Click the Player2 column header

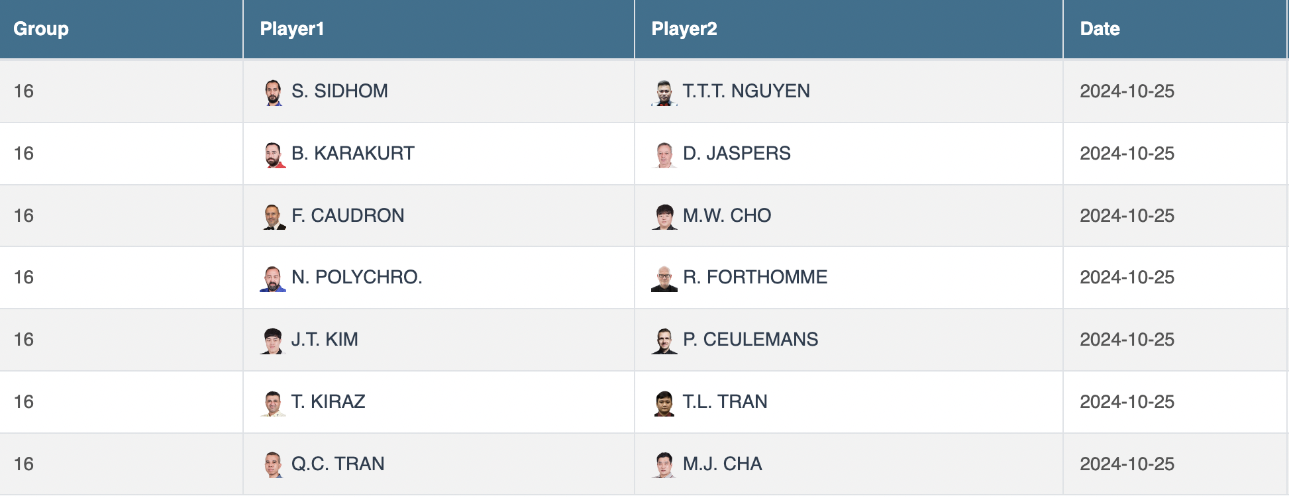(684, 29)
